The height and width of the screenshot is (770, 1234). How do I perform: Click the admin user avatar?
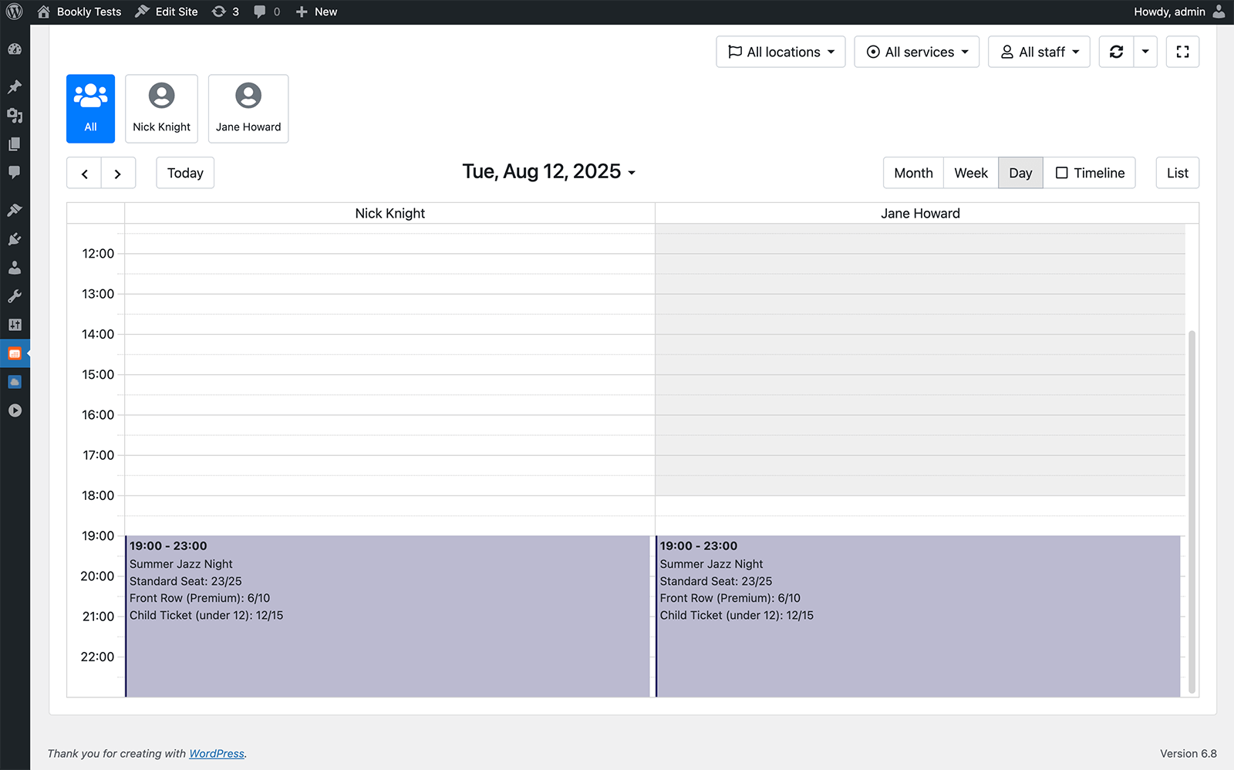(x=1219, y=12)
